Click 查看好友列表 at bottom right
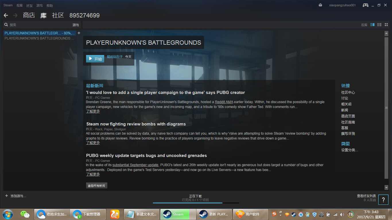Screen dimensions: 392x220 pyautogui.click(x=366, y=196)
